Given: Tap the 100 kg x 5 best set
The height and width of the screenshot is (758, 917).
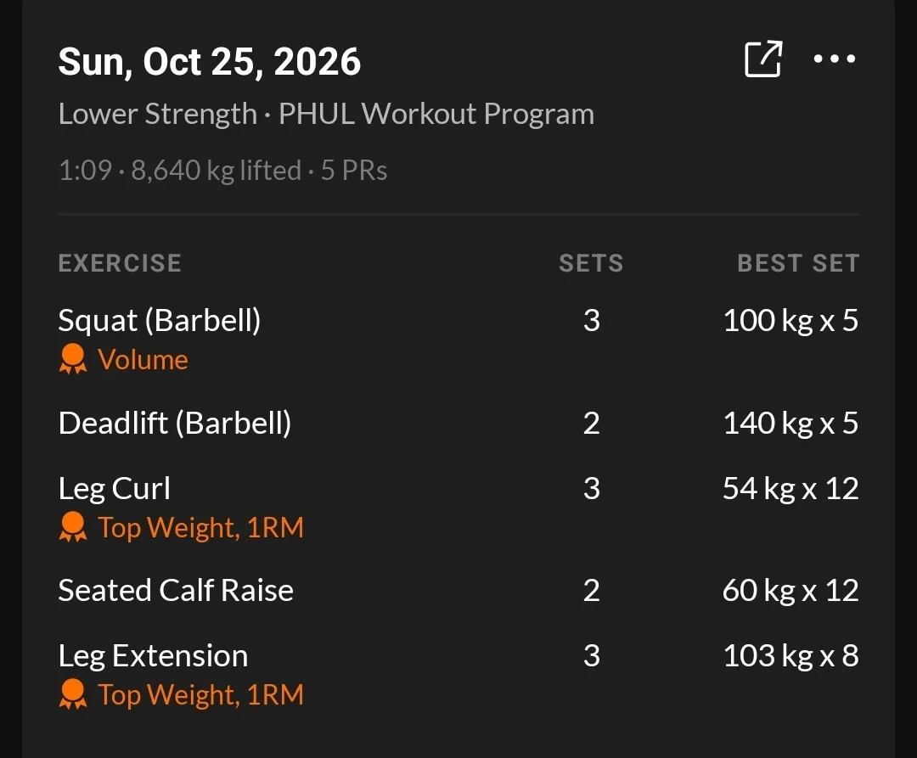Looking at the screenshot, I should (x=790, y=320).
